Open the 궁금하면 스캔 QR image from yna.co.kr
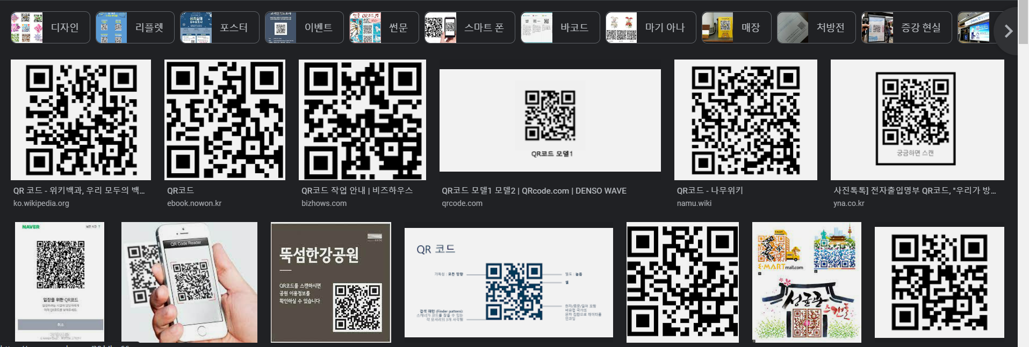 (917, 120)
